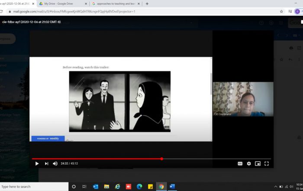Open Outlook from the taskbar

(96, 187)
